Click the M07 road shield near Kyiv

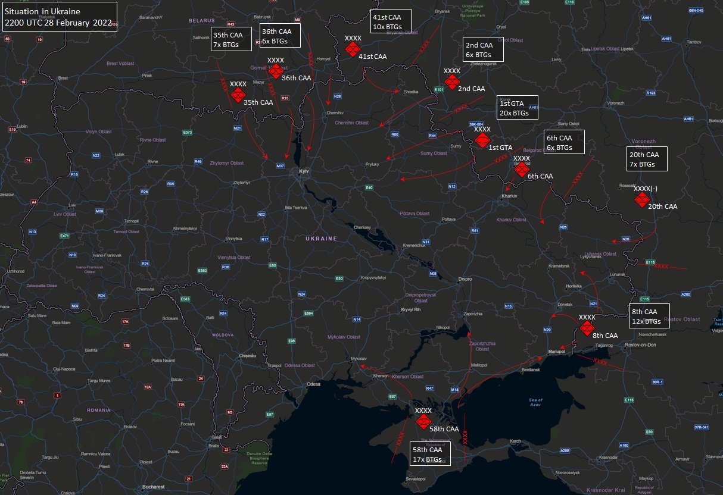(x=280, y=166)
